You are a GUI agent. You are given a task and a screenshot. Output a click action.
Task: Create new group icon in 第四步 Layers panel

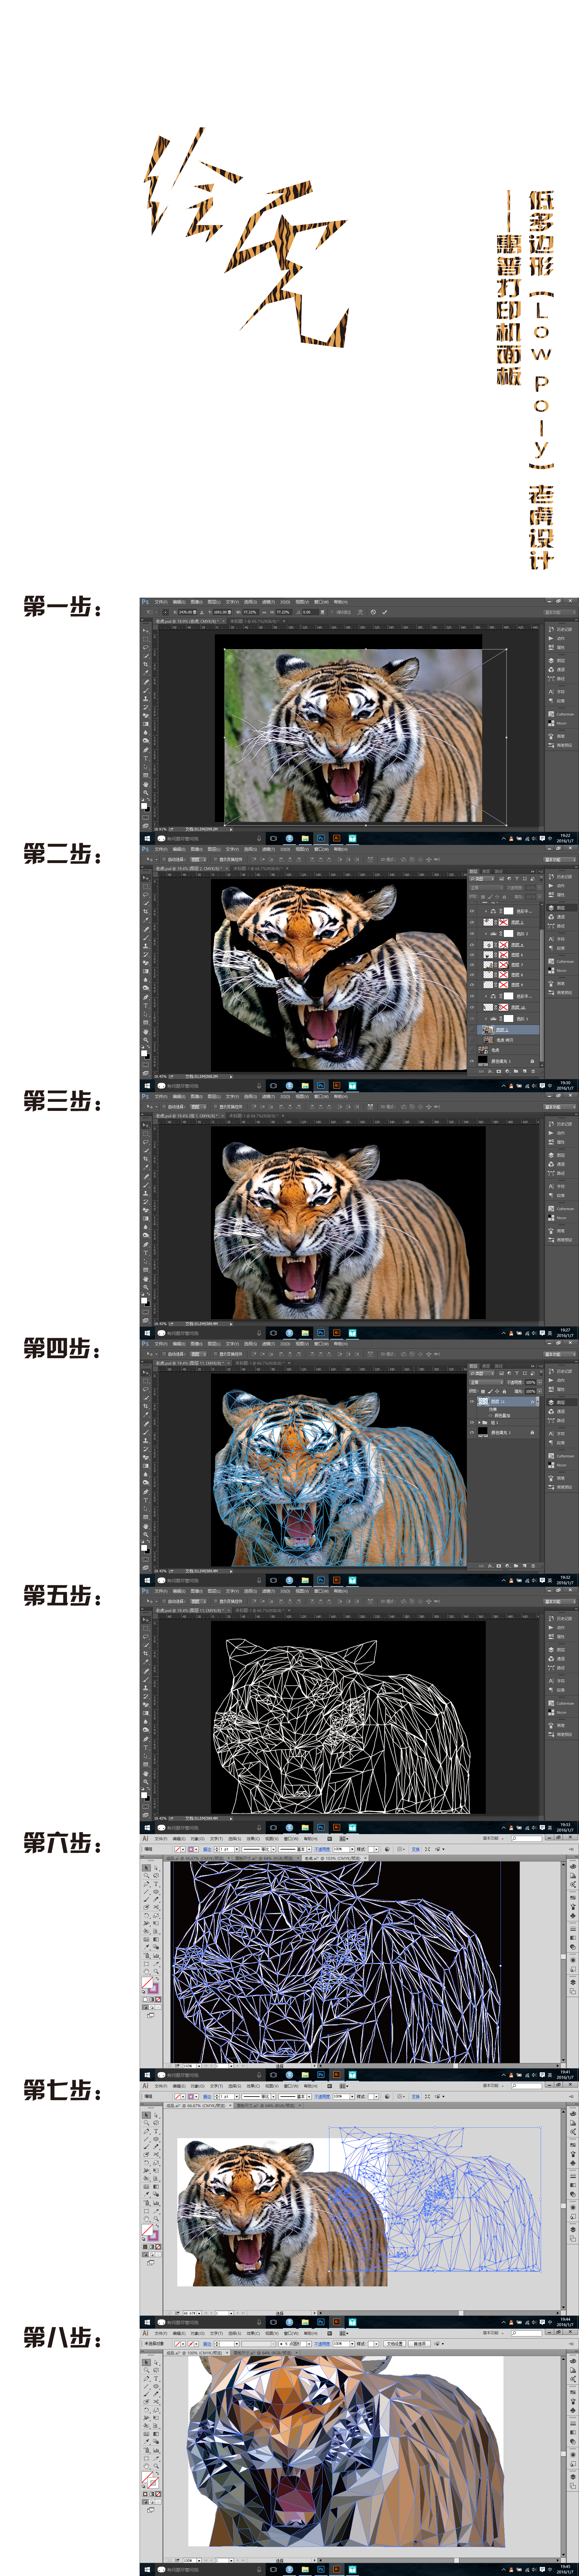pyautogui.click(x=516, y=1566)
